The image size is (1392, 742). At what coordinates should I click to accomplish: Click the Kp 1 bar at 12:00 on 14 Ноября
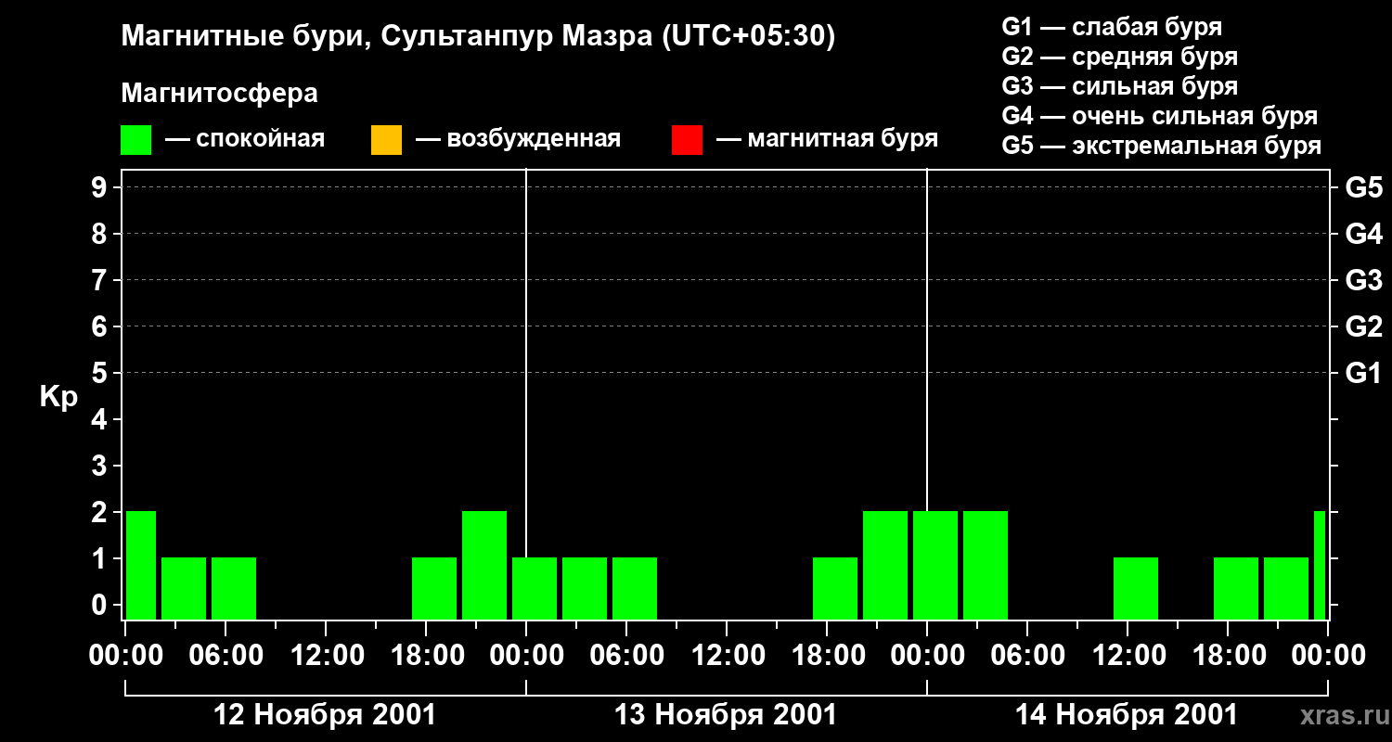pos(1136,588)
